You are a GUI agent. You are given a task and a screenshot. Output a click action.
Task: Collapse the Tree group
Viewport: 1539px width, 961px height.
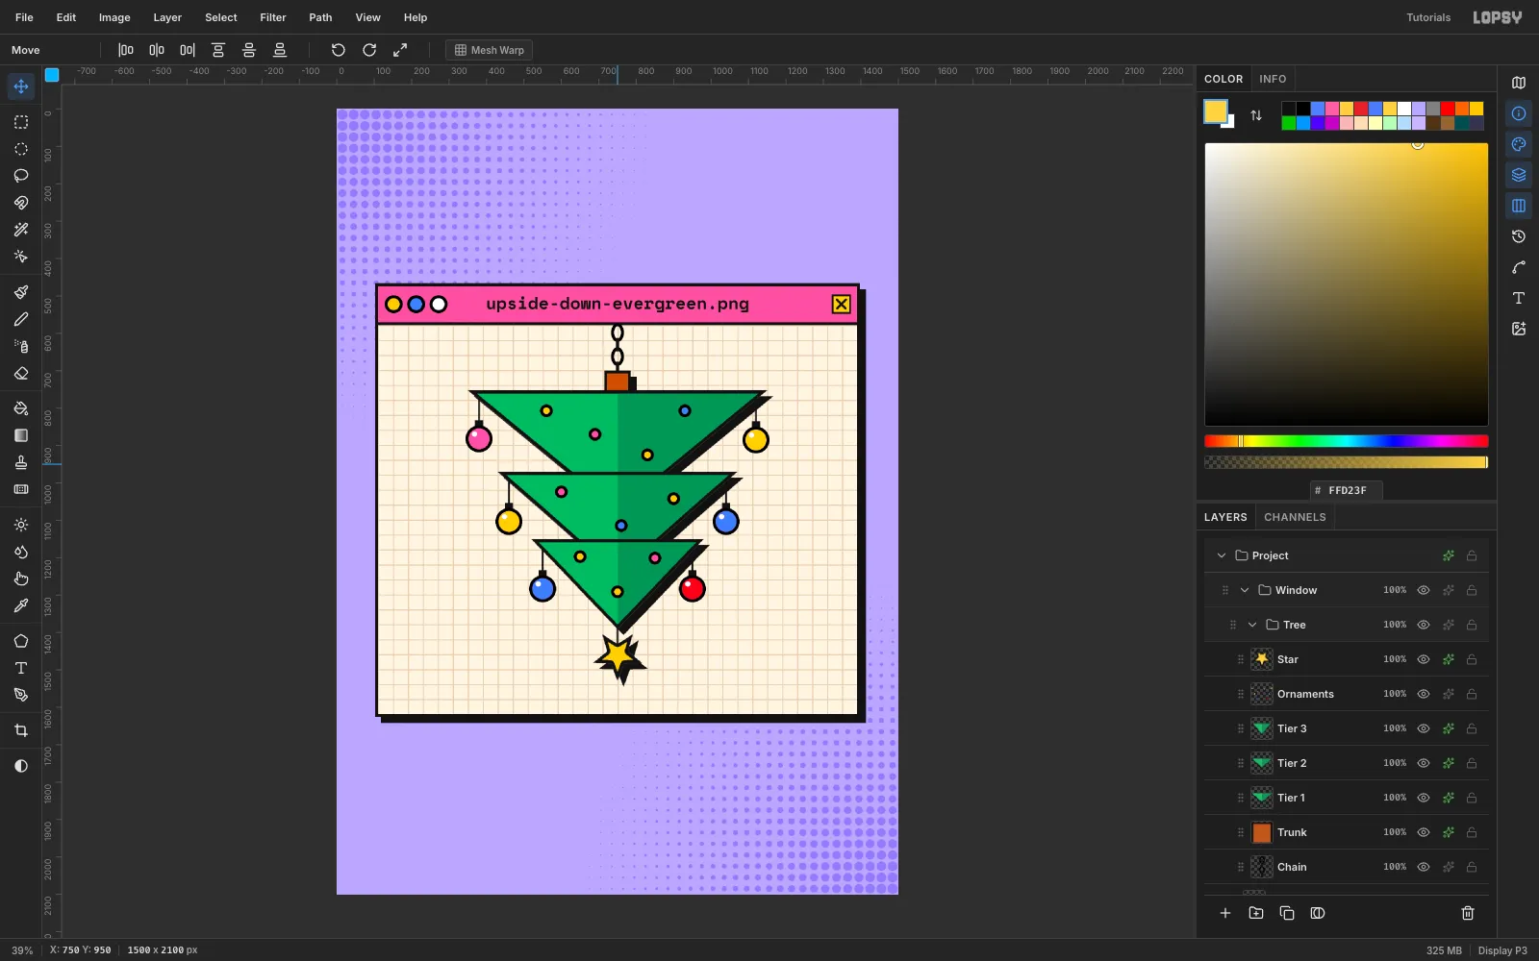pos(1252,625)
